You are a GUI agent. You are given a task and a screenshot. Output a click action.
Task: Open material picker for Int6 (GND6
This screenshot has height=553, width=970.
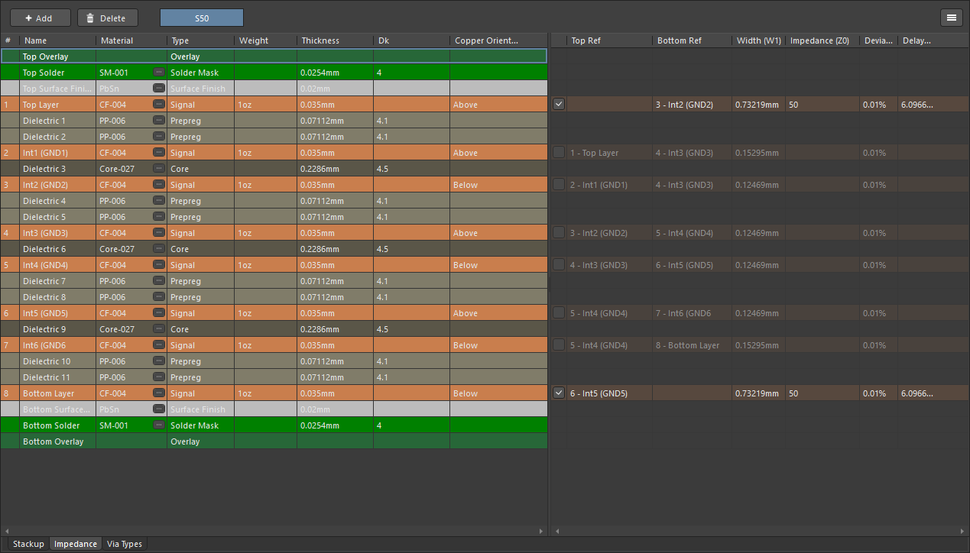coord(158,345)
